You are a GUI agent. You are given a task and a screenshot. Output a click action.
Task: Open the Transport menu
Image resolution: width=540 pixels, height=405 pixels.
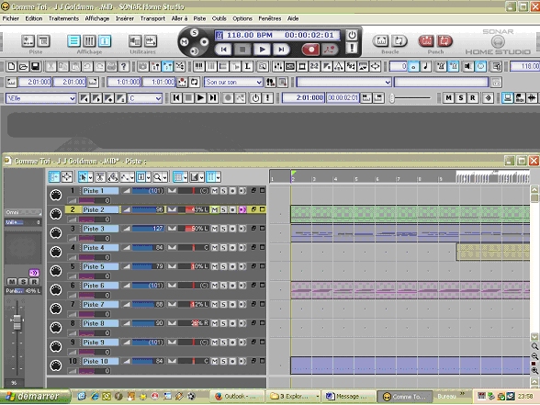coord(152,18)
